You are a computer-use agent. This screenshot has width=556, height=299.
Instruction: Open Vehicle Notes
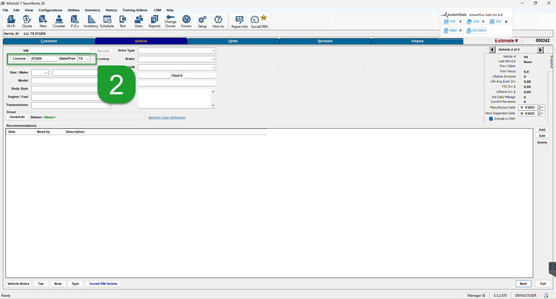(x=19, y=284)
